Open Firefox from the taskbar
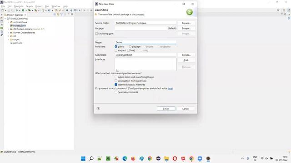291x163 pixels. pos(133,158)
